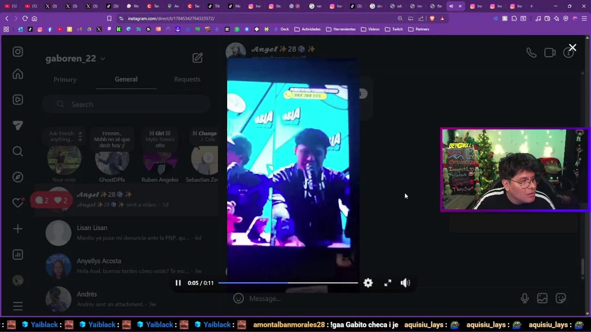Open the Anyellys Acosta conversation
This screenshot has height=332, width=591.
pos(127,266)
